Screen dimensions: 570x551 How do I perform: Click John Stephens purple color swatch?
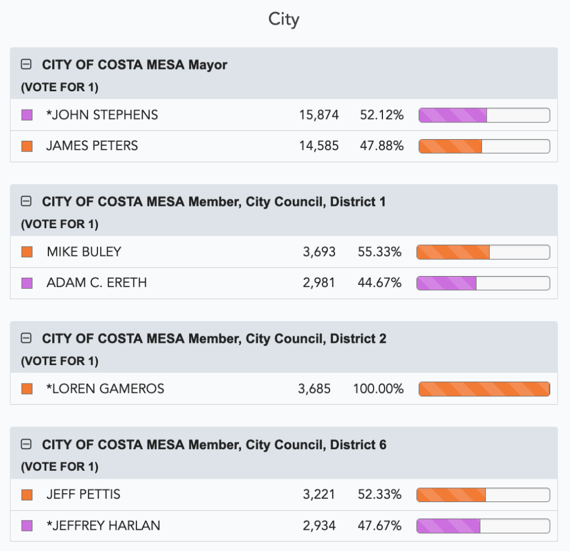point(27,115)
